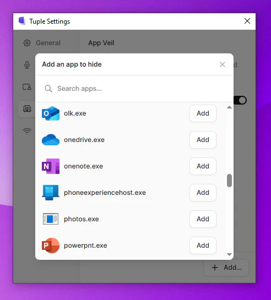Viewport: 271px width, 300px height.
Task: Click the PowerPoint icon
Action: click(51, 246)
